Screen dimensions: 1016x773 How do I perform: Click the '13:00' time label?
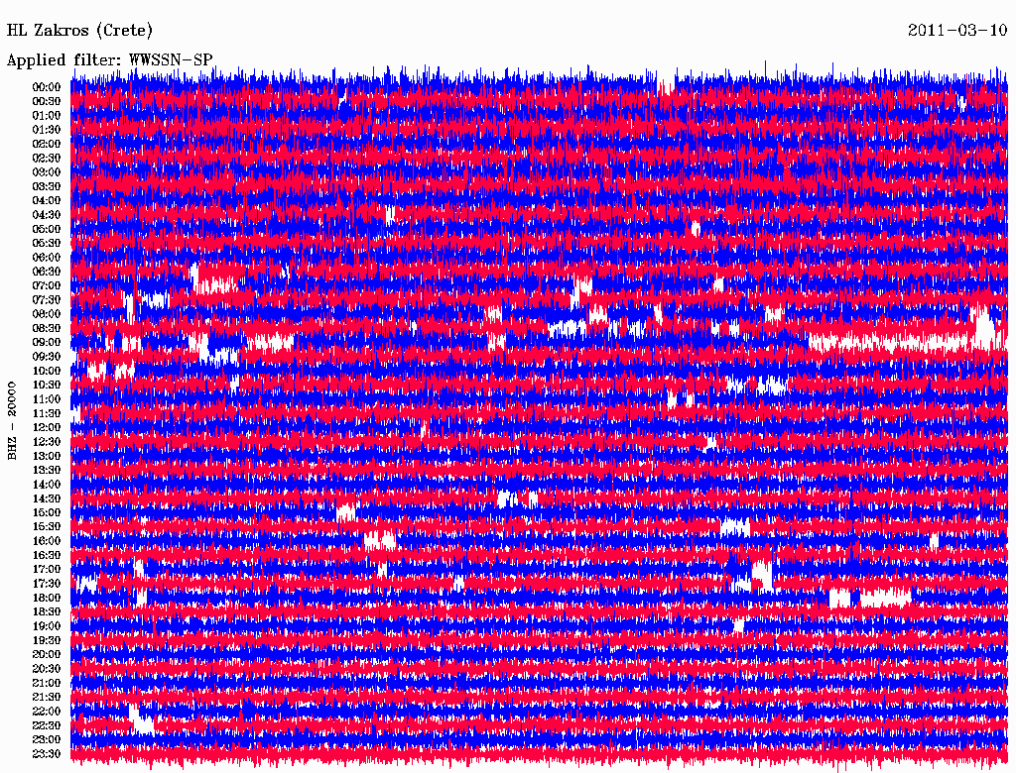[47, 456]
